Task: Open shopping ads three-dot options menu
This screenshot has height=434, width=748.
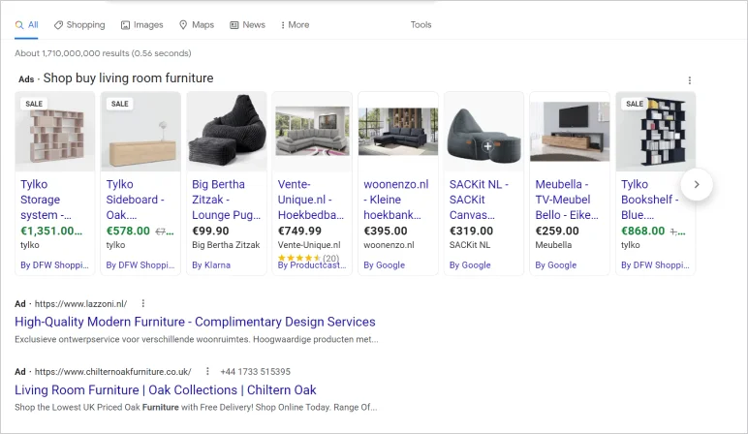Action: point(689,80)
